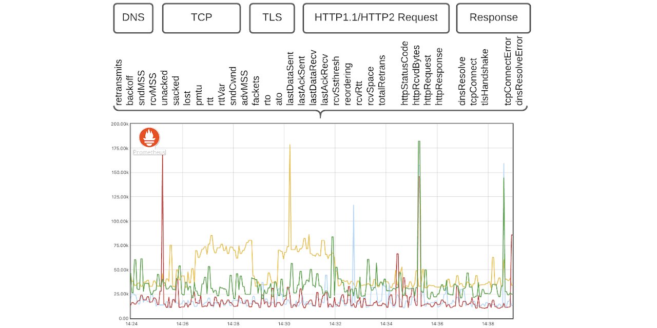Click the httpRcvdBytes metric label
The image size is (657, 328).
[x=416, y=75]
